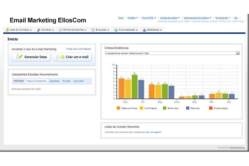Click the Lista de Contatos menu icon
This screenshot has width=249, height=166.
pyautogui.click(x=7, y=30)
